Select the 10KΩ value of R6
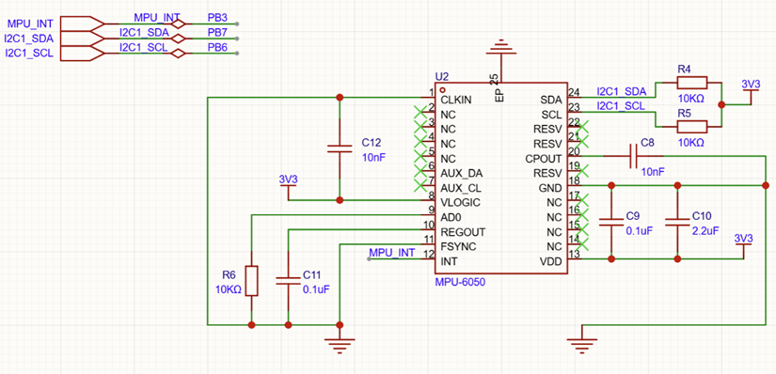The height and width of the screenshot is (374, 776). (229, 289)
